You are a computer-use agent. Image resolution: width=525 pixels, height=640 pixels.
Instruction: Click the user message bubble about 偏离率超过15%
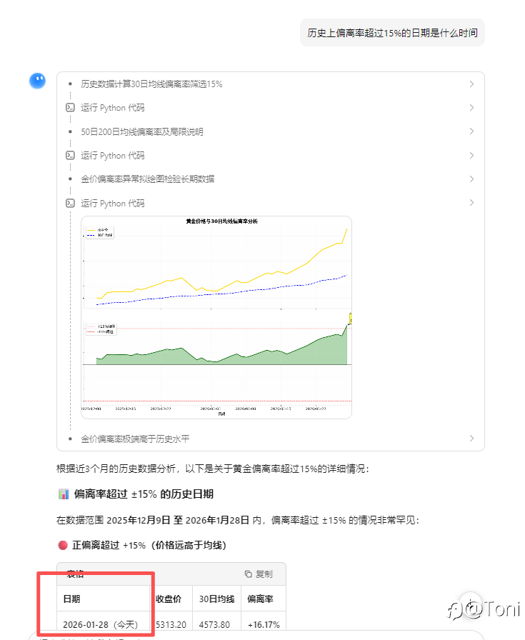click(392, 33)
